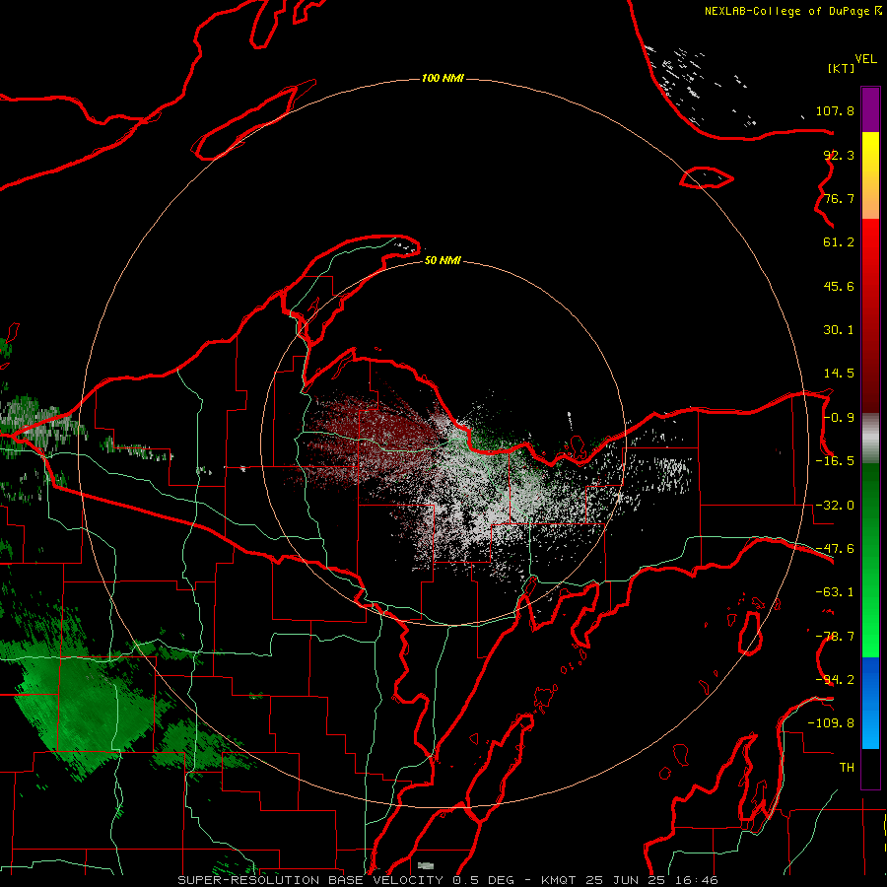Pick the red segment of the color bar
887x887 pixels.
[870, 315]
